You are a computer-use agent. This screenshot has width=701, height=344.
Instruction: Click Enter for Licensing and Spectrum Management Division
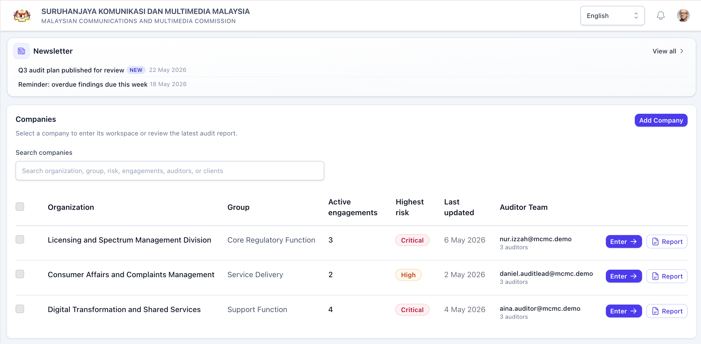624,241
